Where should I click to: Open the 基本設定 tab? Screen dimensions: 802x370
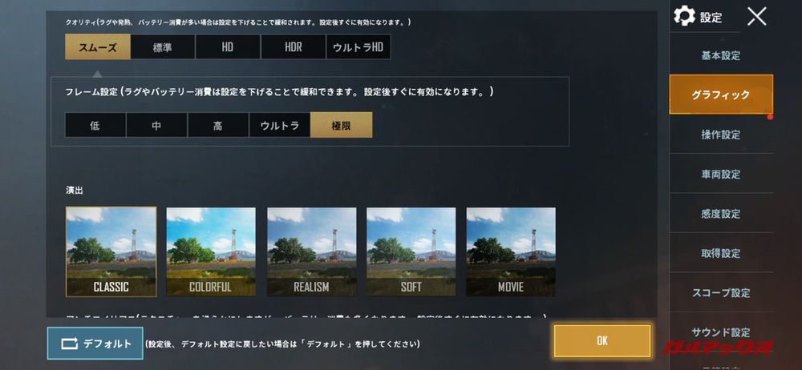tap(721, 55)
